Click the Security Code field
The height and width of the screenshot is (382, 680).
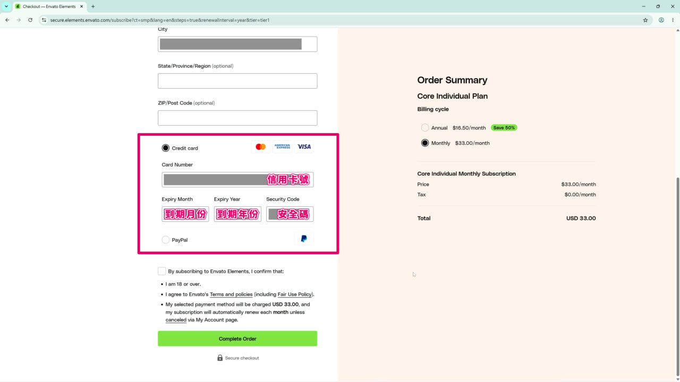coord(290,214)
